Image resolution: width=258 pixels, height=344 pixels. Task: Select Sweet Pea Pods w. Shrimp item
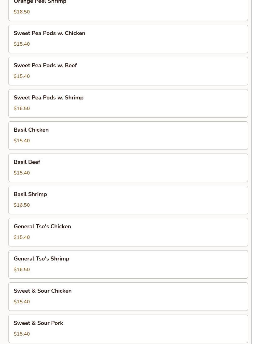point(128,103)
